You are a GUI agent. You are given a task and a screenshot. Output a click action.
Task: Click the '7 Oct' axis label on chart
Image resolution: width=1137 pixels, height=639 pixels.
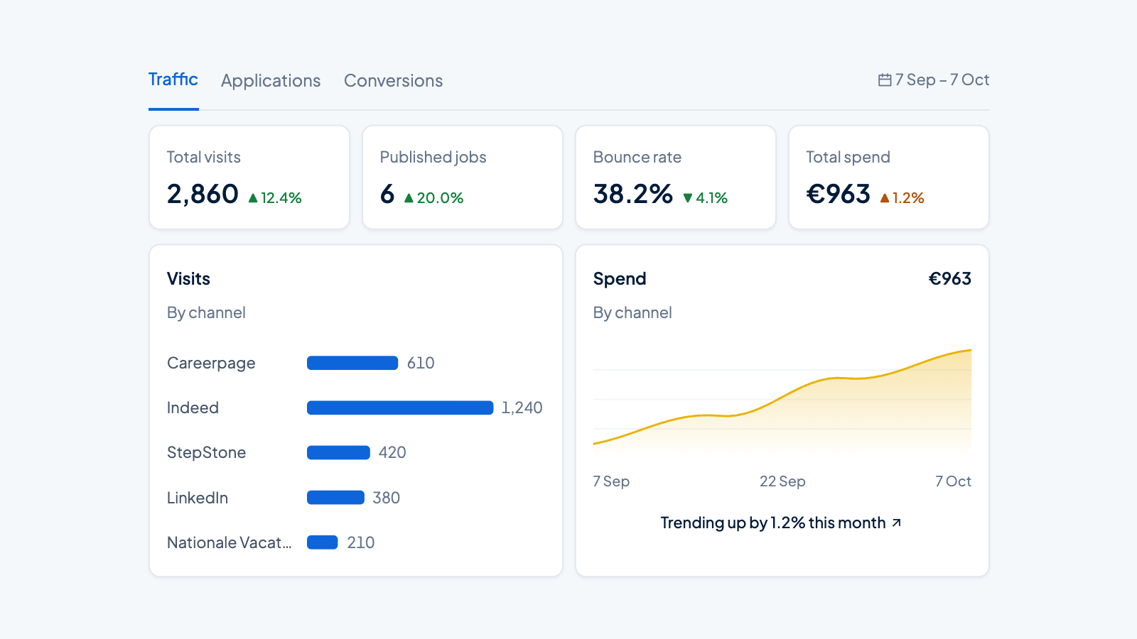point(953,481)
